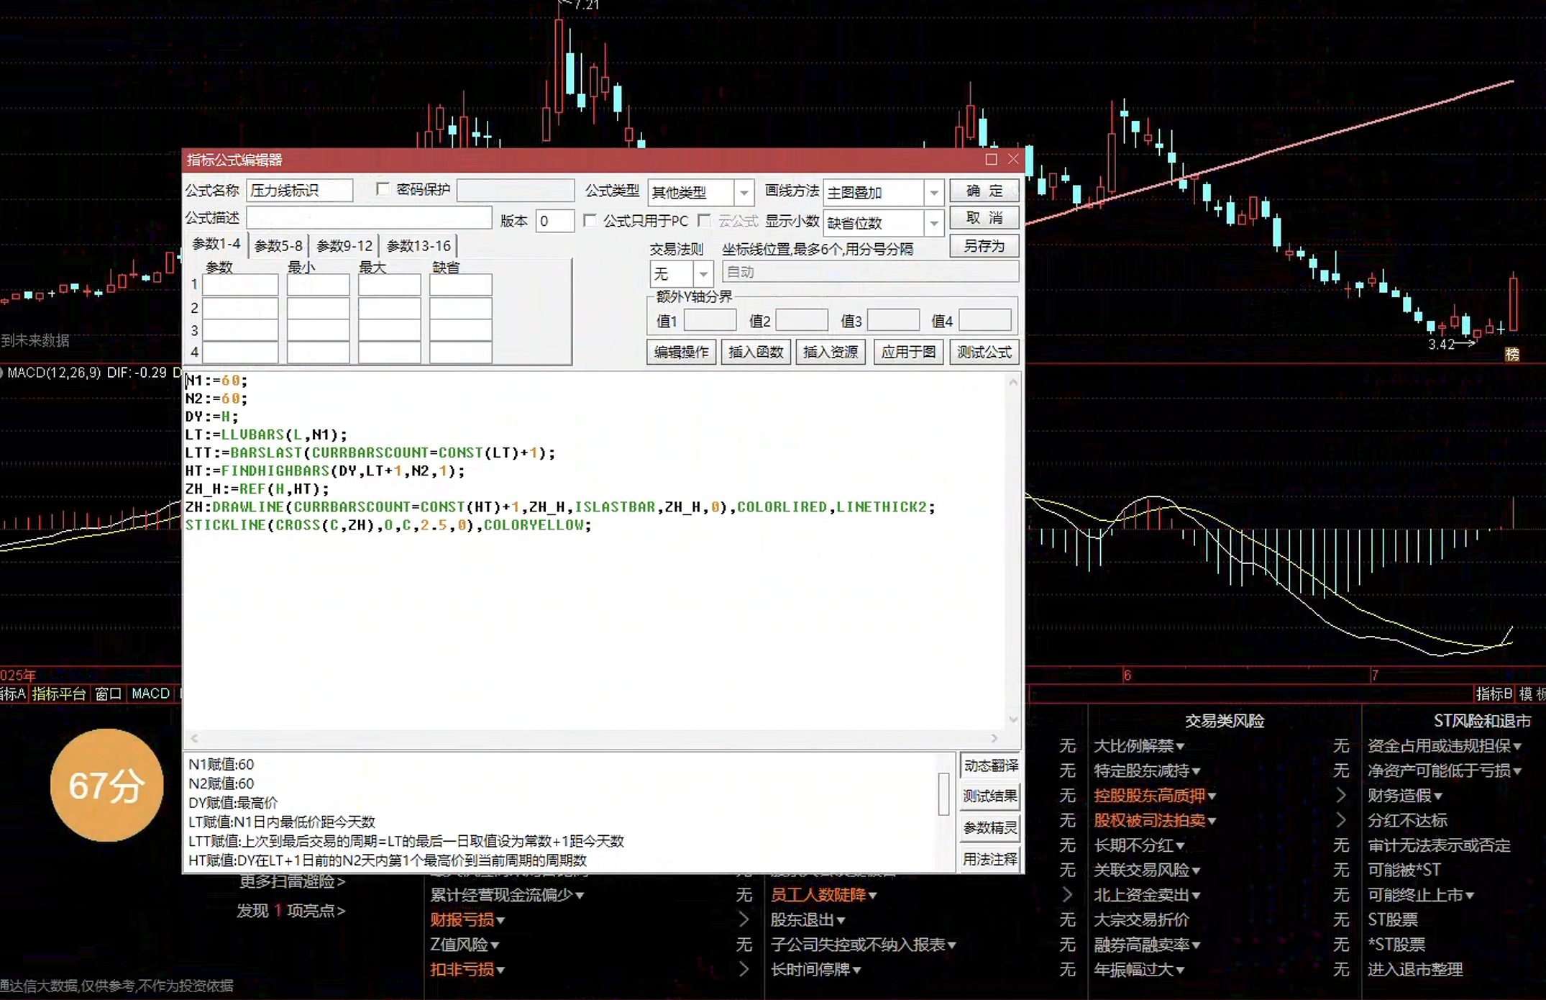Click the 67分 score circle
Image resolution: width=1546 pixels, height=1000 pixels.
point(106,785)
